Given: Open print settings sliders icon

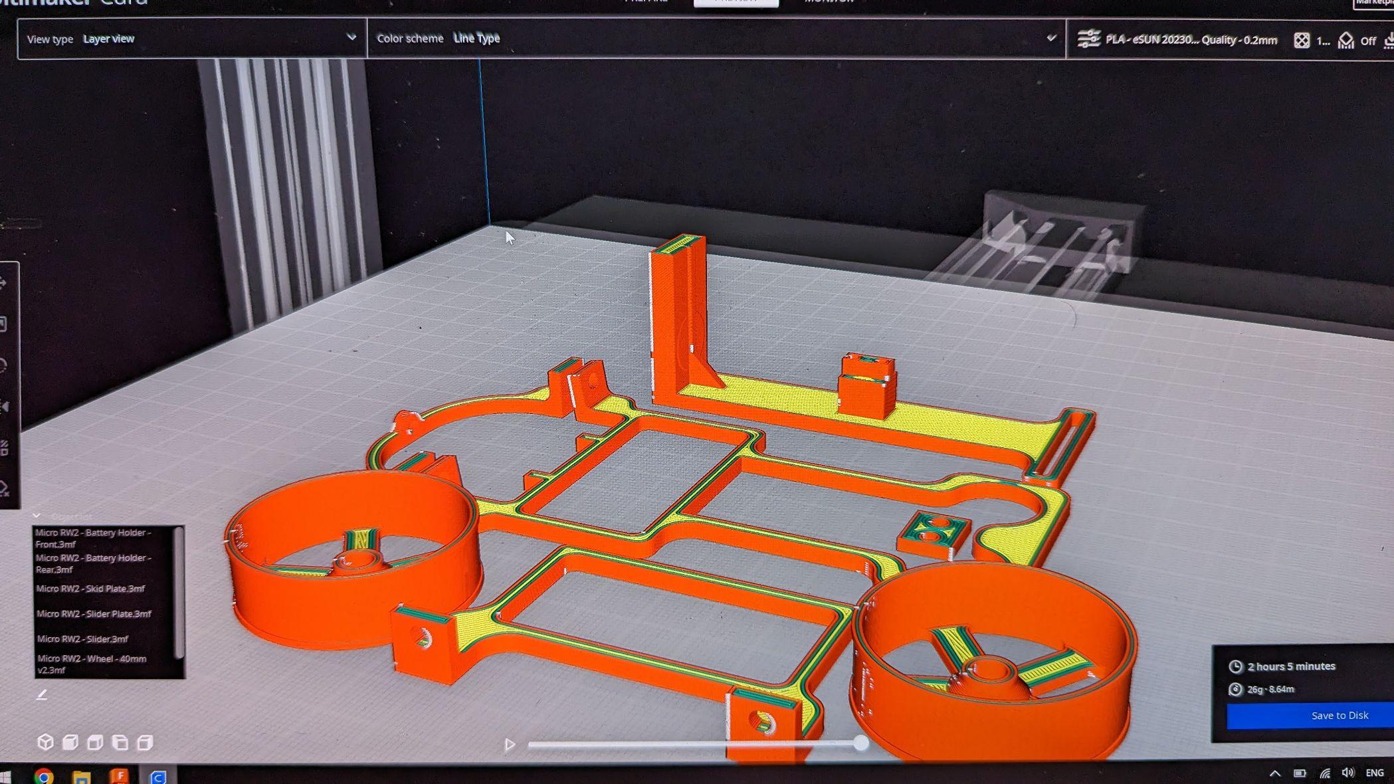Looking at the screenshot, I should [x=1088, y=39].
